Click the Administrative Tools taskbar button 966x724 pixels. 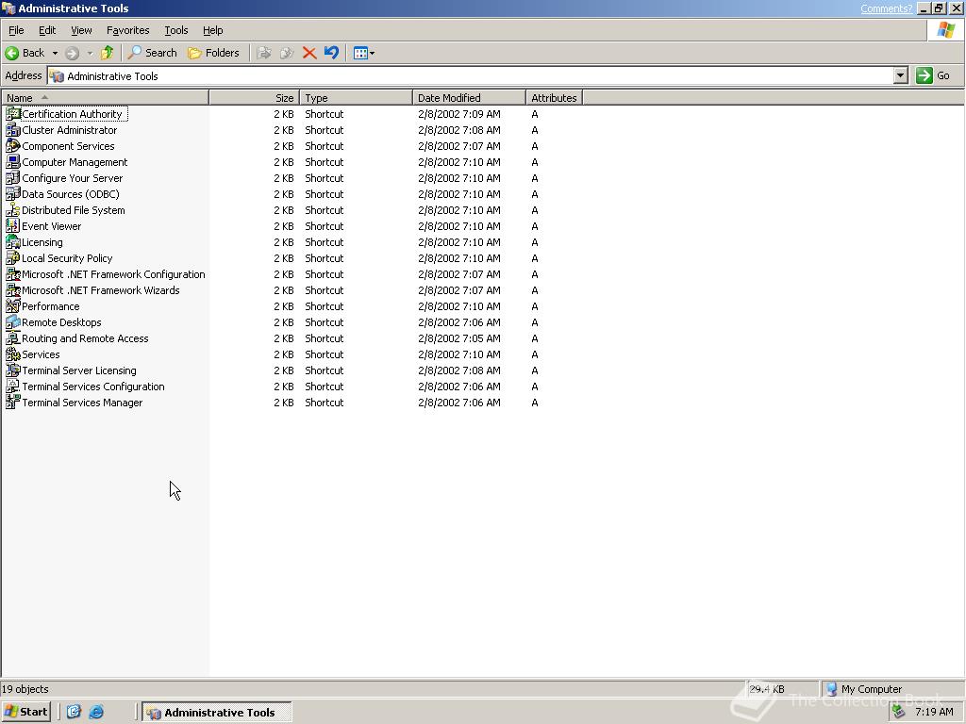point(217,713)
